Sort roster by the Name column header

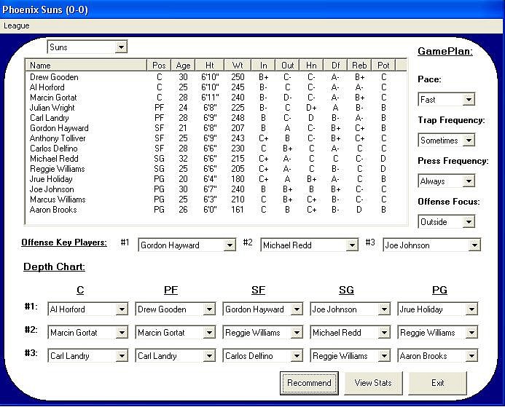(x=86, y=66)
